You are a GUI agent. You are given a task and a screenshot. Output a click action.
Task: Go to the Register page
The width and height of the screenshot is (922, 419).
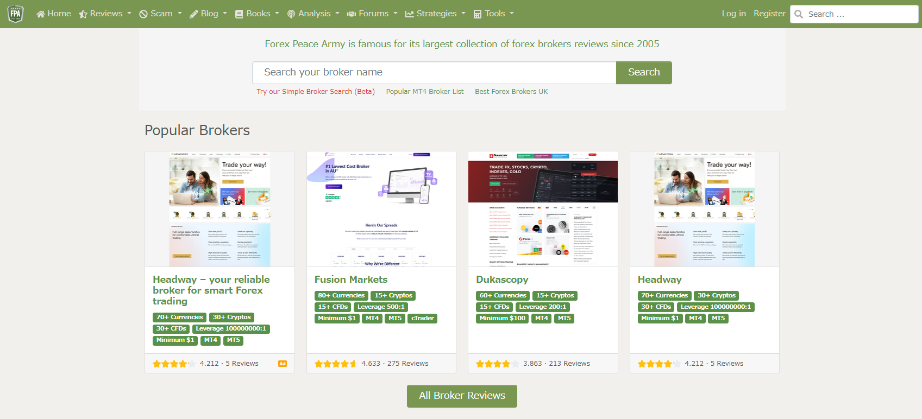coord(769,14)
